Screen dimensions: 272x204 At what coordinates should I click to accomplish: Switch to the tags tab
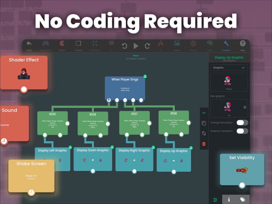point(243,200)
